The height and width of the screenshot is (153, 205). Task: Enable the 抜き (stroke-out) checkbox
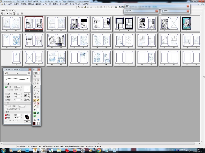pyautogui.click(x=6, y=97)
